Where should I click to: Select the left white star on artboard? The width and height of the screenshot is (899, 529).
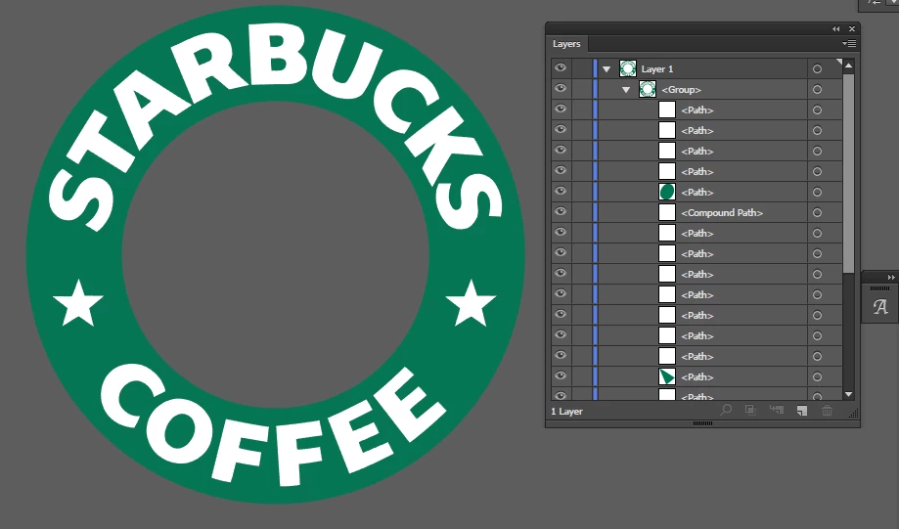tap(78, 304)
